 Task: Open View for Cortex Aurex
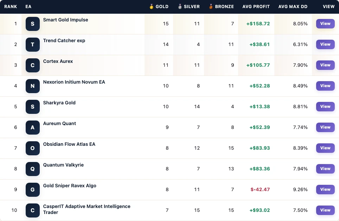[x=325, y=65]
